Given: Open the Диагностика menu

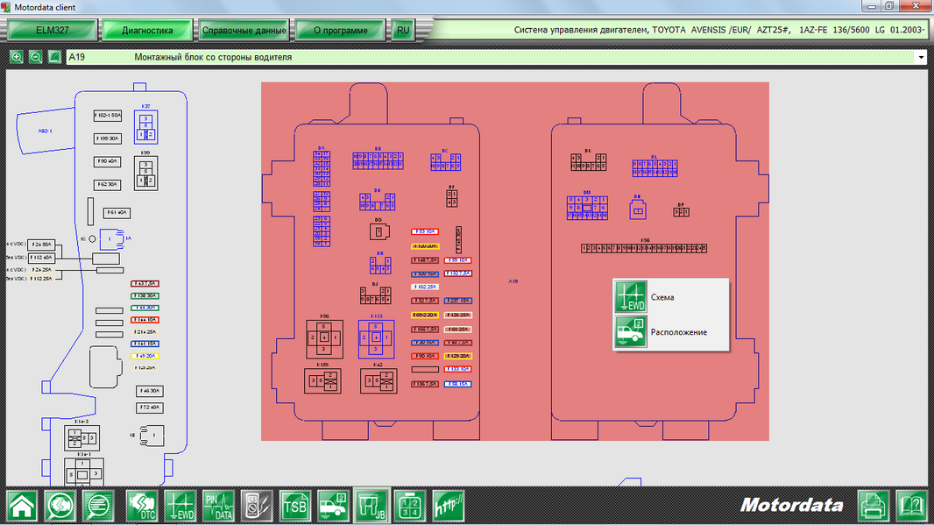Looking at the screenshot, I should pyautogui.click(x=147, y=31).
